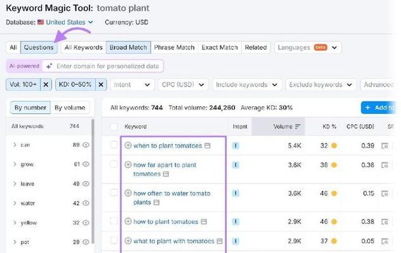The image size is (401, 253).
Task: Click the United States flag icon
Action: pyautogui.click(x=41, y=22)
